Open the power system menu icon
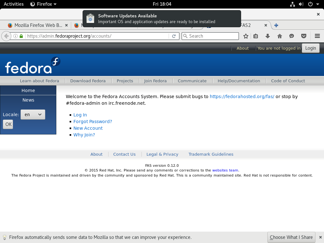The image size is (324, 243). 310,4
